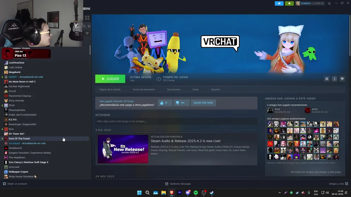Show VRChat game info icon
The image size is (351, 197).
(x=335, y=79)
